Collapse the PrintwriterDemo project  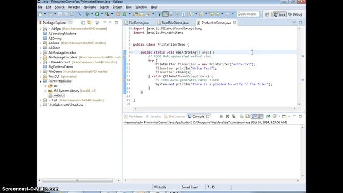[x=41, y=81]
